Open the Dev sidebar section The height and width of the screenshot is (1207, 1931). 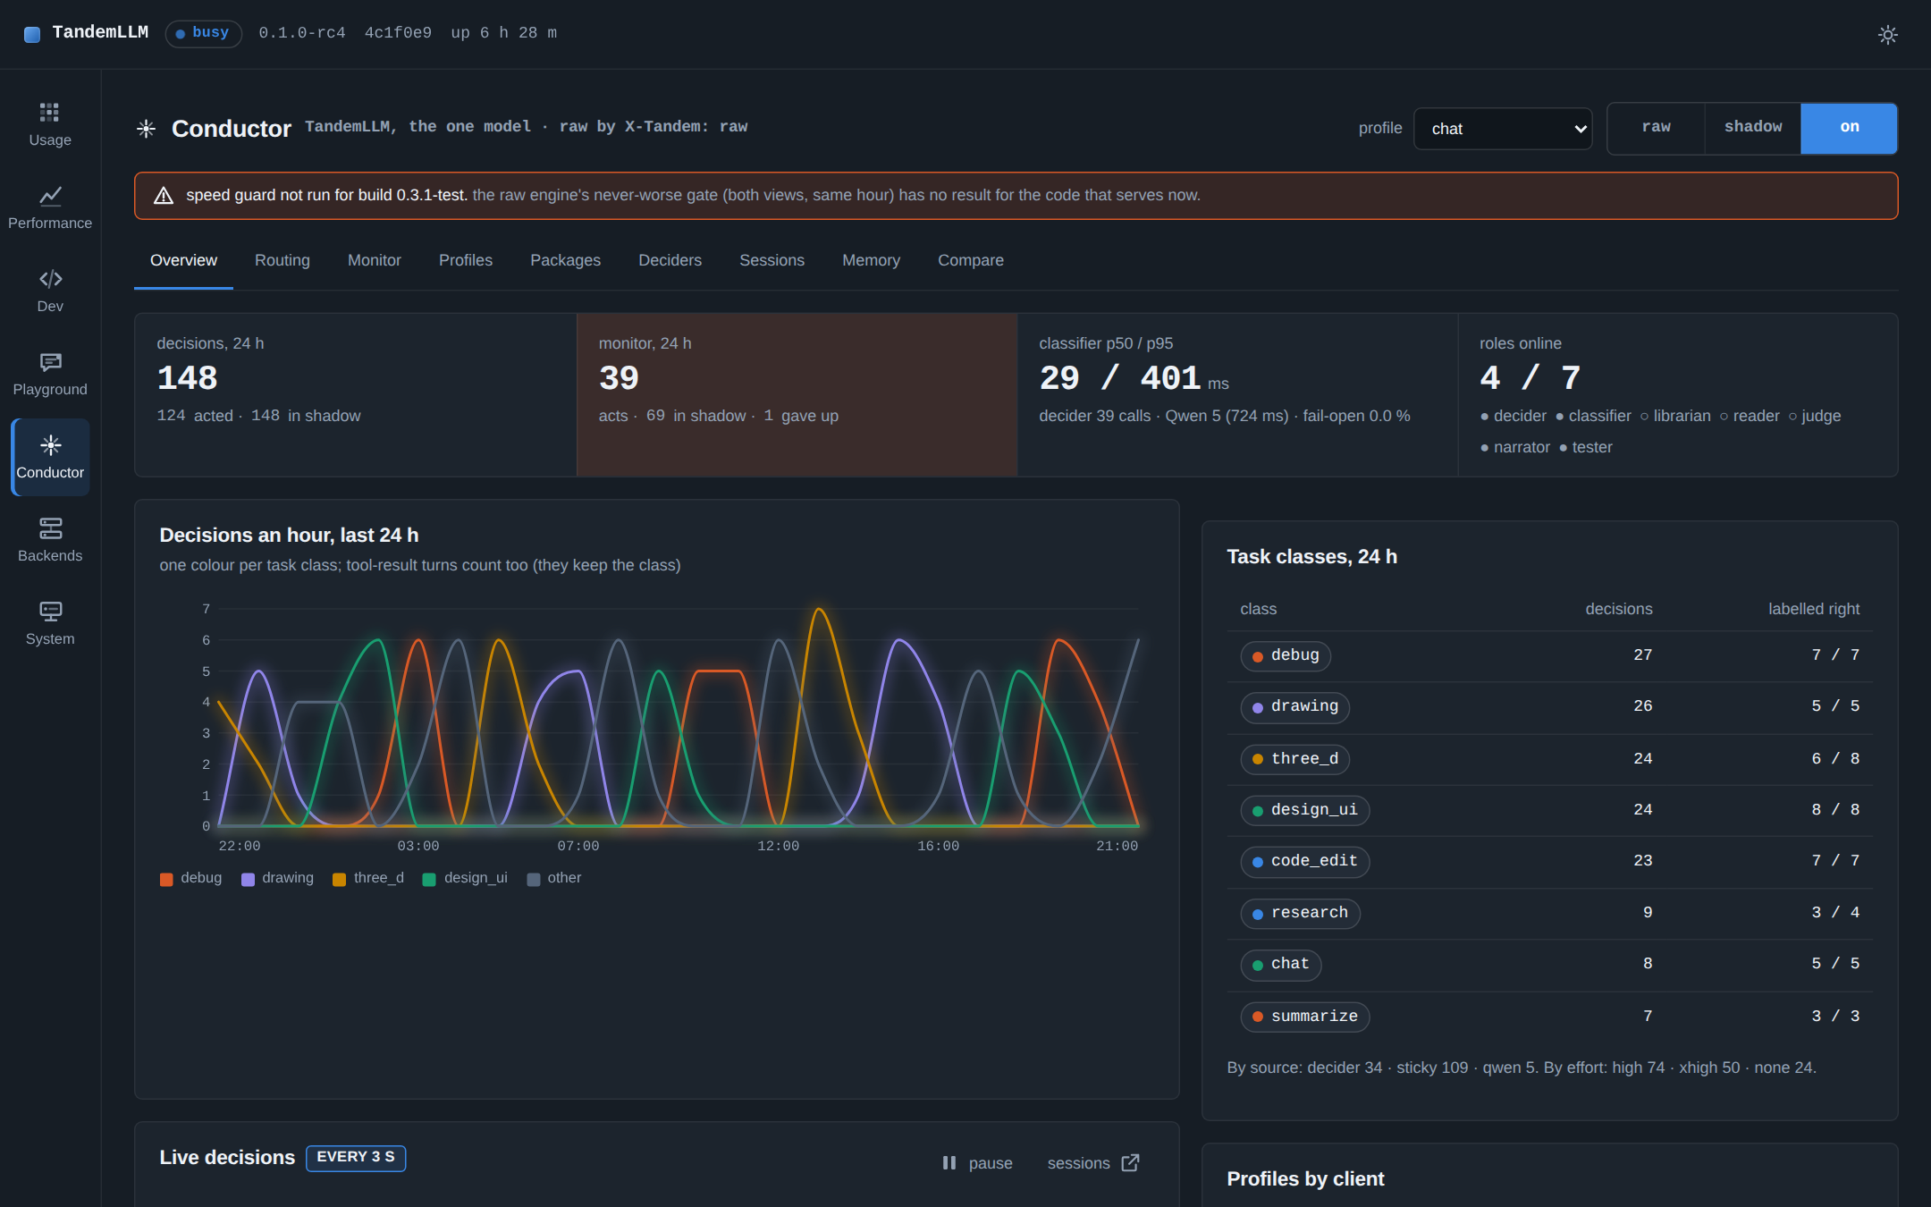pyautogui.click(x=50, y=291)
